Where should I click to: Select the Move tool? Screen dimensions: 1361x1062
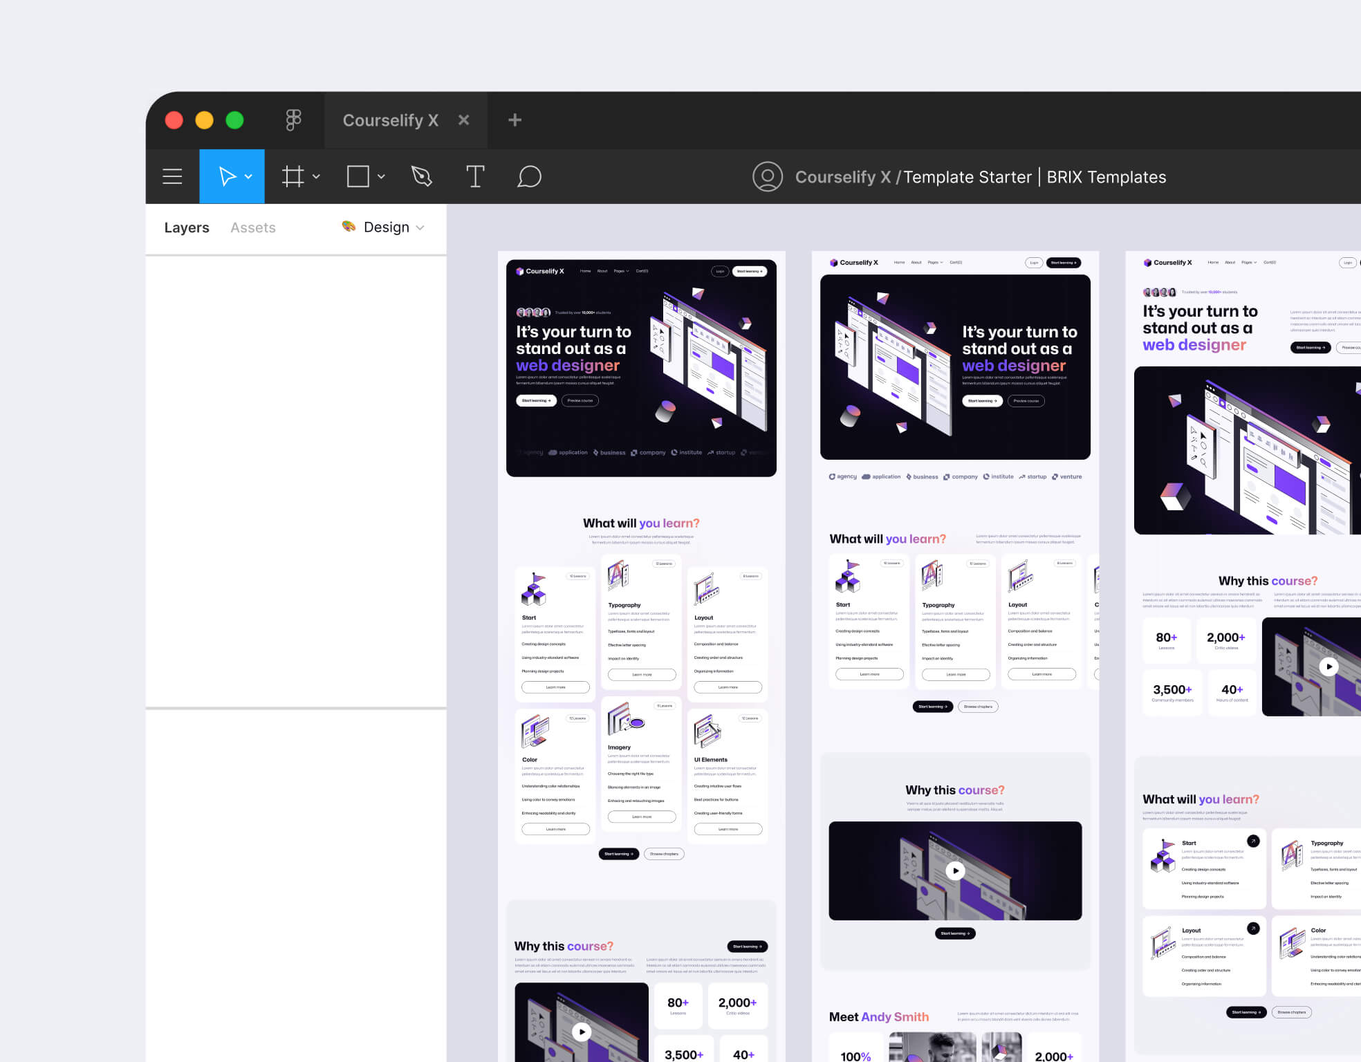(x=228, y=176)
